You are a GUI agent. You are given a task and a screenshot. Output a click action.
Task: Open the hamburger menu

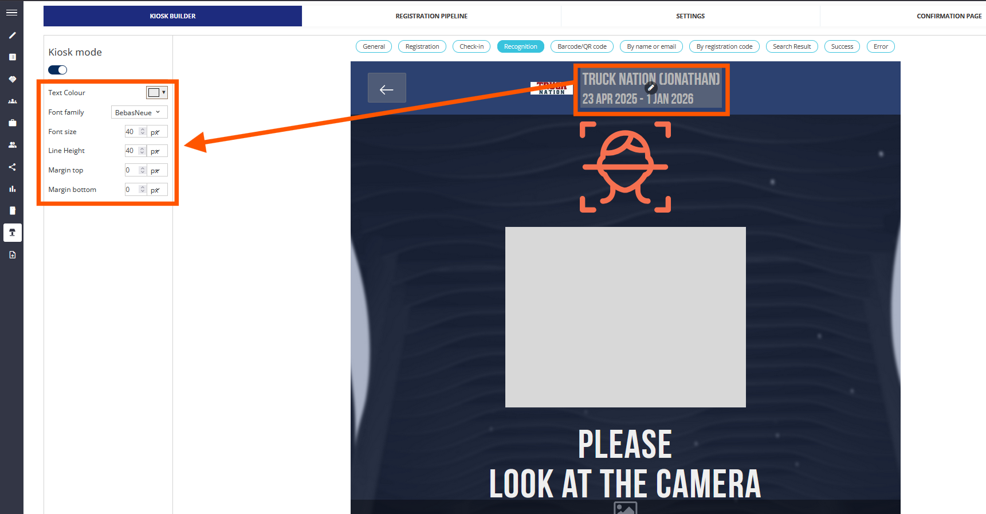tap(11, 12)
